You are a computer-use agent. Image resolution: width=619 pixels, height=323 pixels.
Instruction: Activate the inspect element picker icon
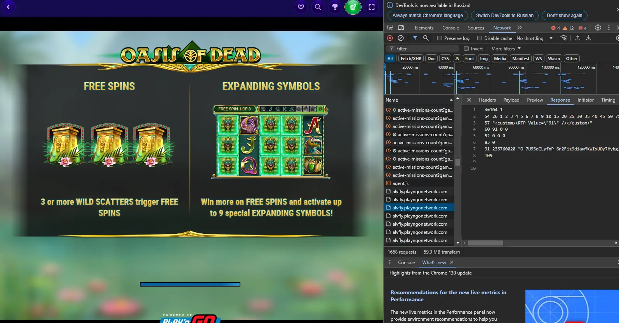click(x=390, y=28)
